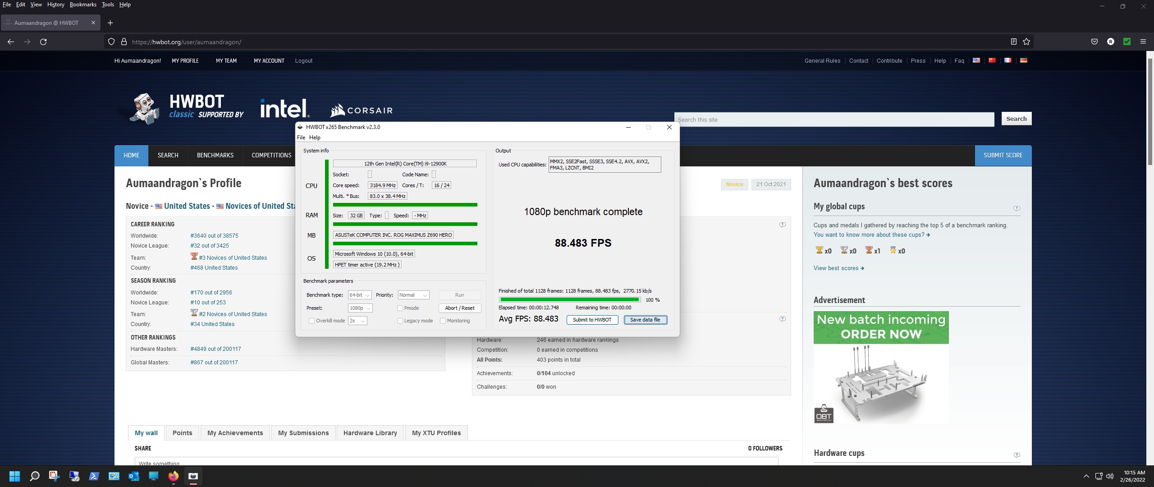Open the Overkill 2x multiplier dropdown

pyautogui.click(x=357, y=321)
